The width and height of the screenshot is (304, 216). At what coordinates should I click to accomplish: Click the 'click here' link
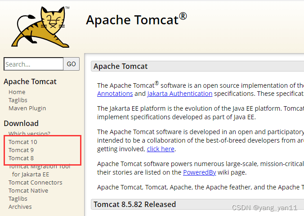coord(161,149)
